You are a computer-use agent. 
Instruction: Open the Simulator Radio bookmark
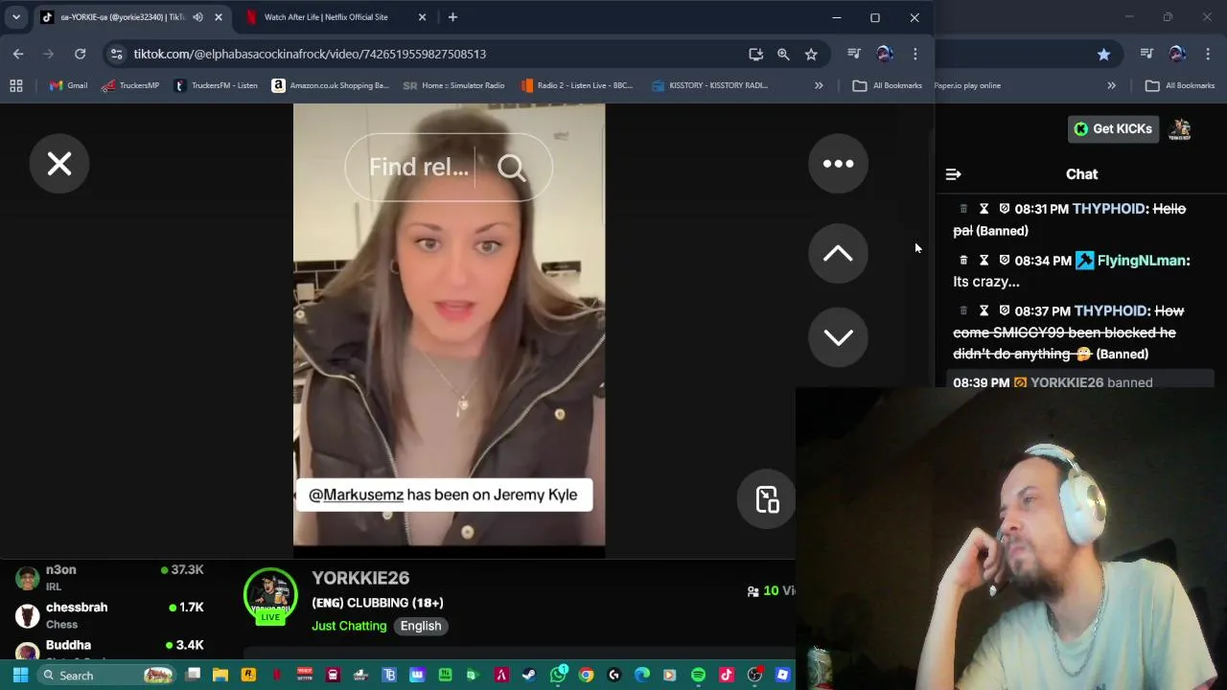tap(453, 85)
